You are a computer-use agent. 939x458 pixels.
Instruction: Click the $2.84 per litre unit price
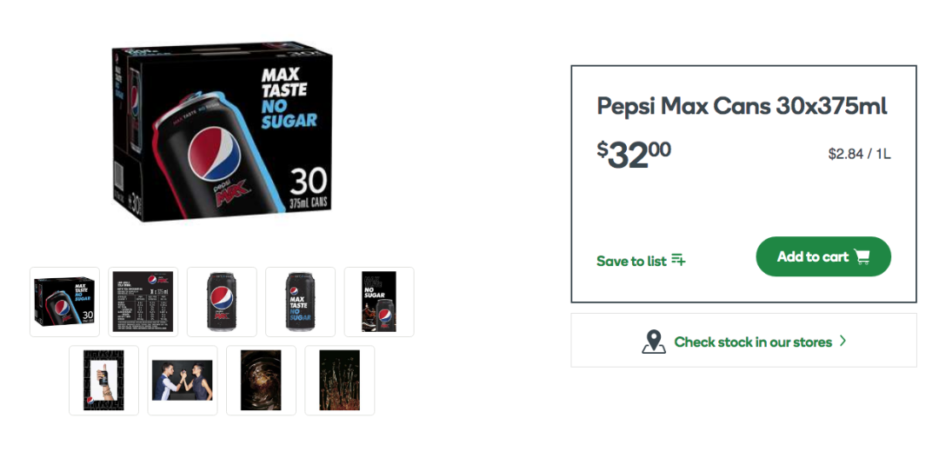click(x=859, y=155)
